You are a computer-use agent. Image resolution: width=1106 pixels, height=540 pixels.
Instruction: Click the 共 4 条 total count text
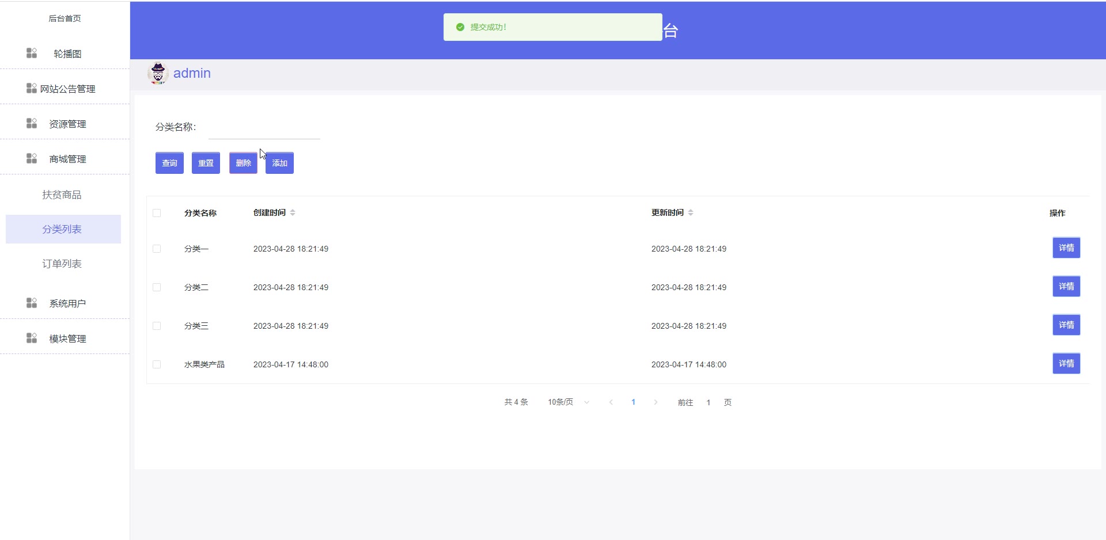(516, 402)
